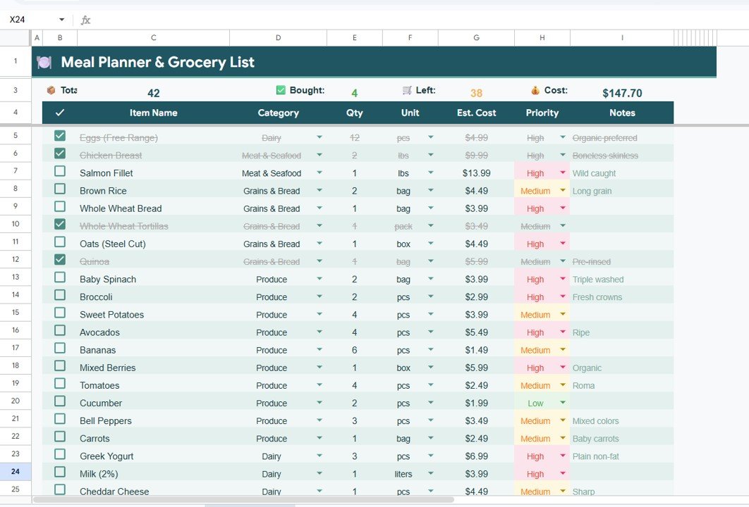Expand Priority dropdown for Cucumber row
749x507 pixels.
[x=563, y=403]
